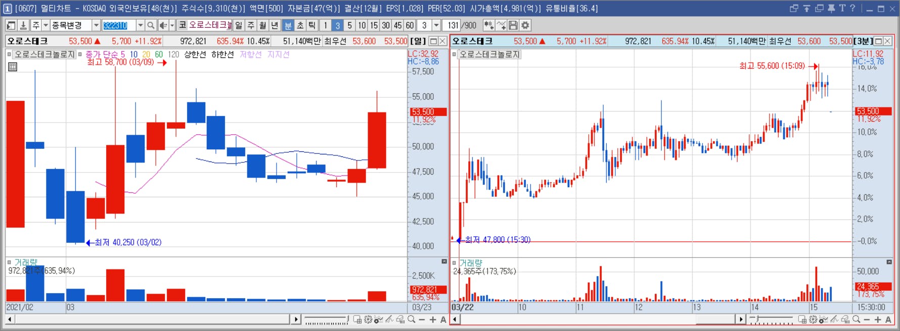Image resolution: width=900 pixels, height=331 pixels.
Task: Click 오로스테크놀로지 label in right chart
Action: pyautogui.click(x=489, y=54)
